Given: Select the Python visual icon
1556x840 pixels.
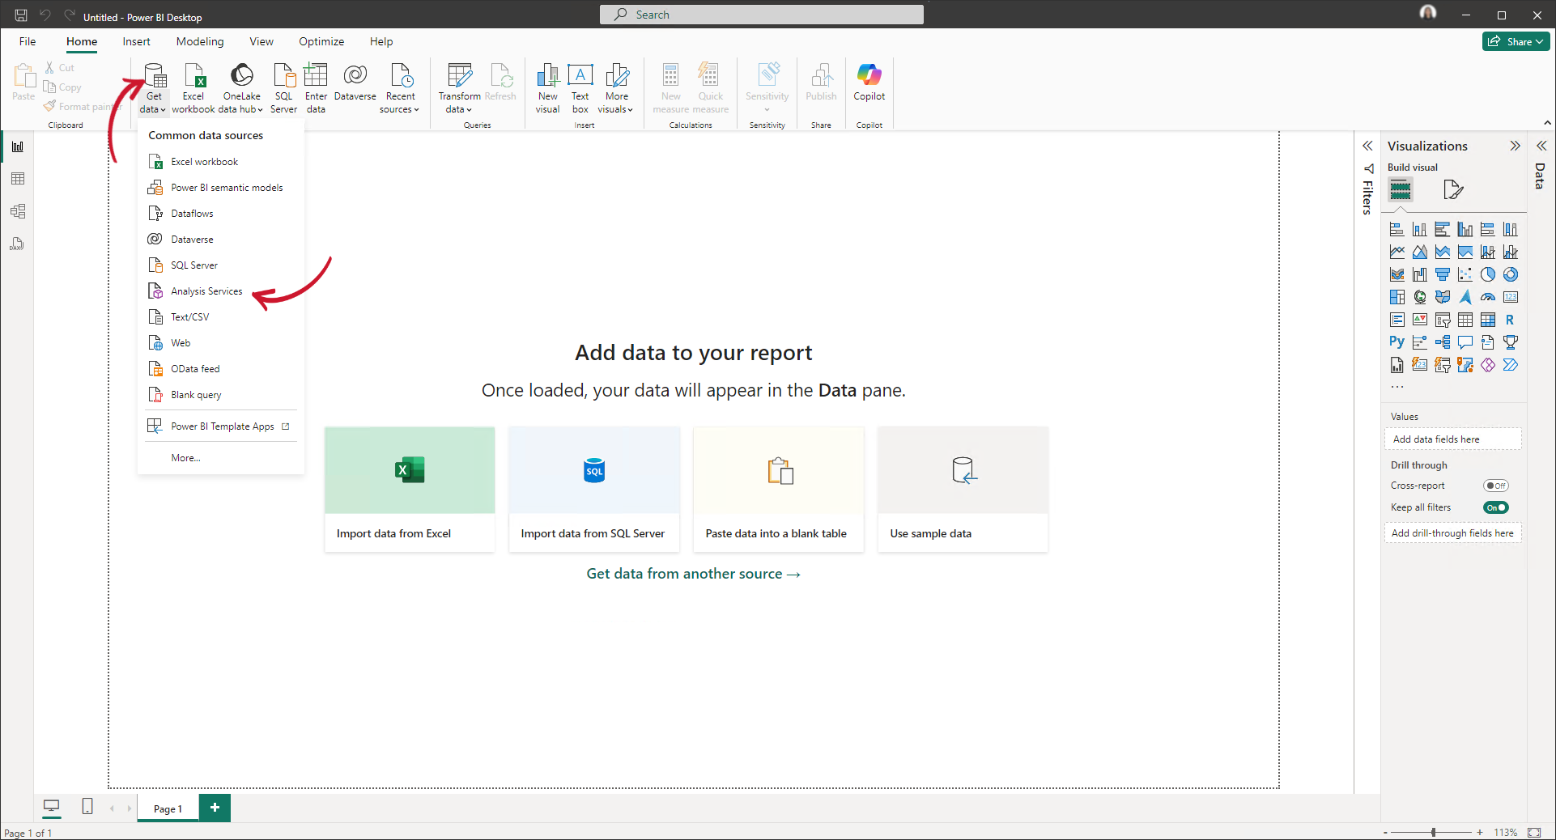Looking at the screenshot, I should (1397, 342).
